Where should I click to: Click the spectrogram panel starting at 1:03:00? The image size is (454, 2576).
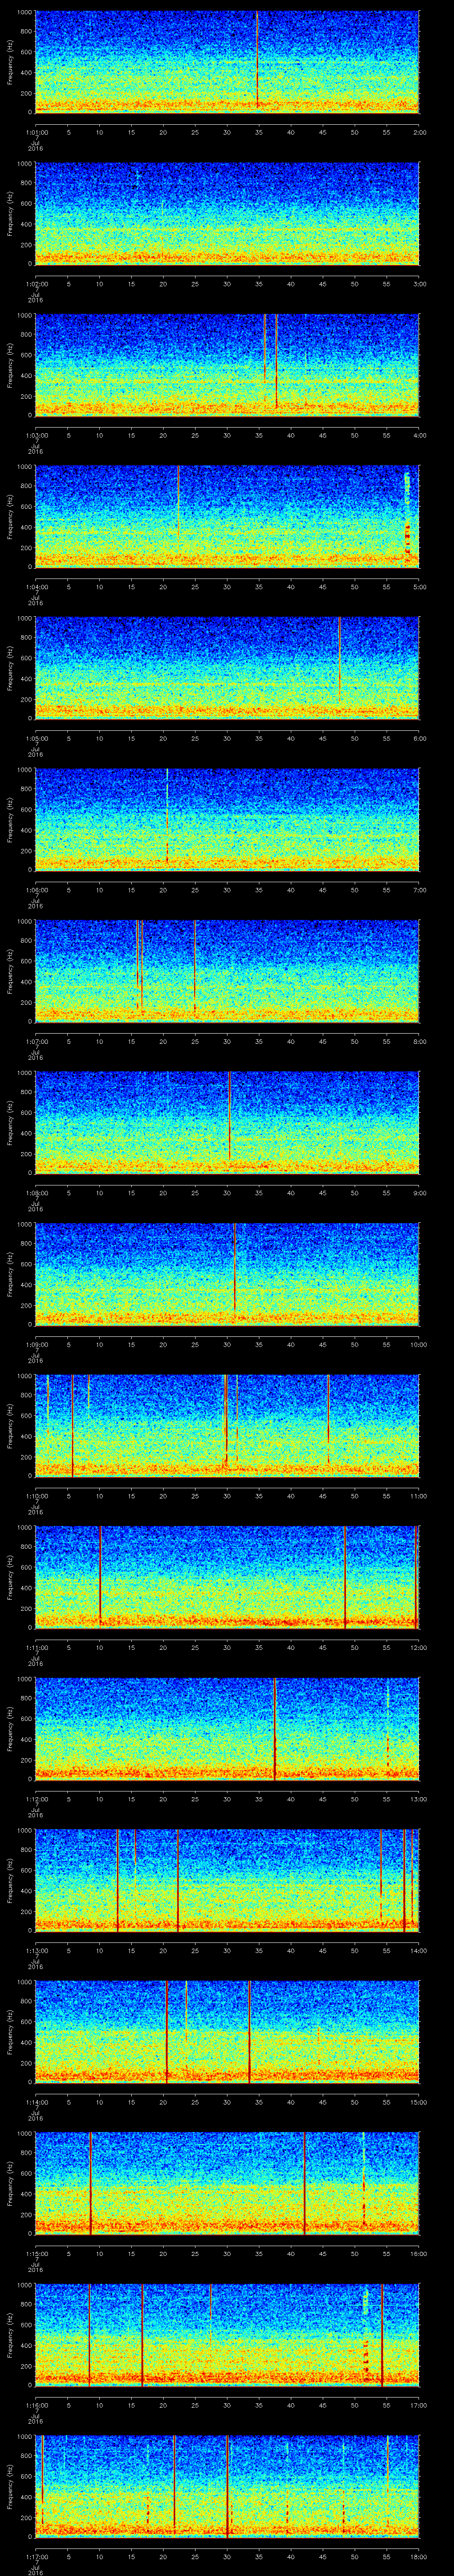(227, 365)
